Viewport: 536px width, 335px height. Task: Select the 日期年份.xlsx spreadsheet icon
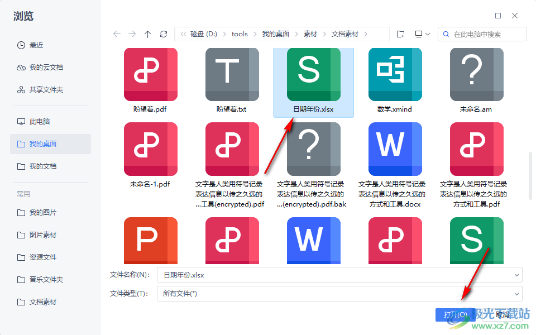(x=313, y=74)
